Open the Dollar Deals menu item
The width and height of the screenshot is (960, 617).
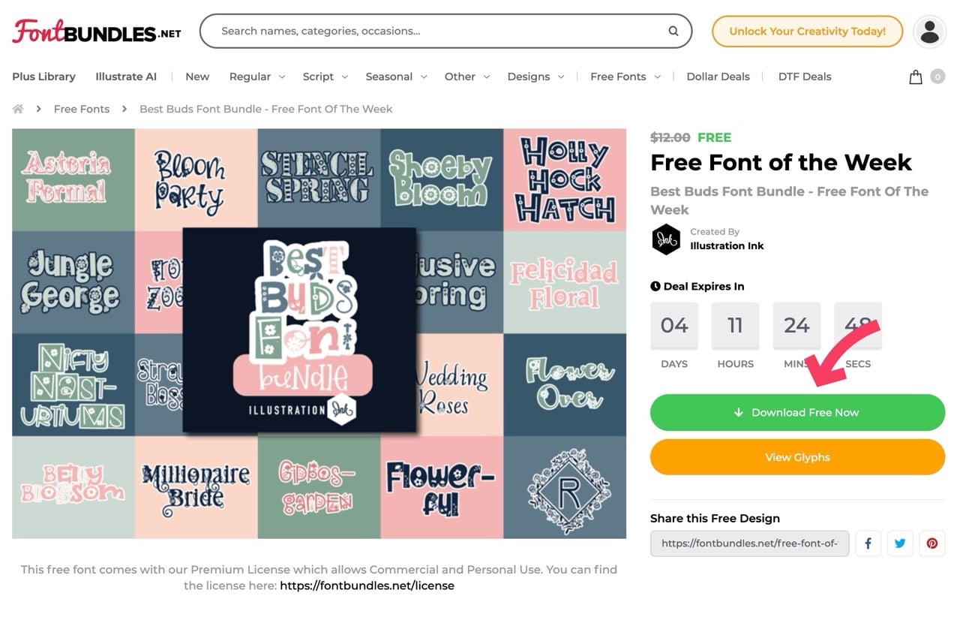click(x=718, y=76)
